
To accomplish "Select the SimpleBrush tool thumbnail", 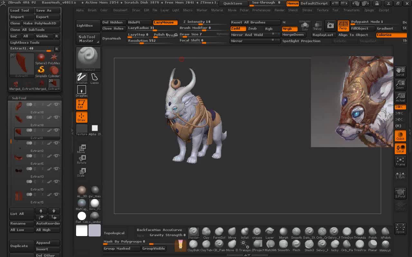I will [41, 71].
